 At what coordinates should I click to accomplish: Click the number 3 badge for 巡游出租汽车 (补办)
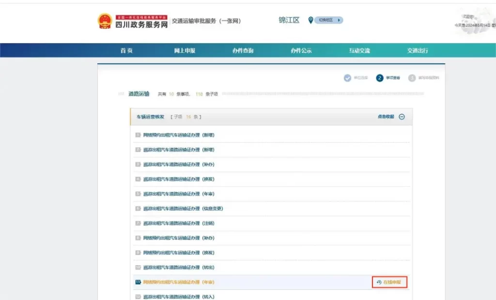pyautogui.click(x=138, y=165)
